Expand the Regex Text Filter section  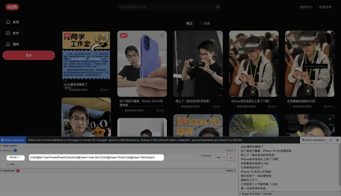256,194
